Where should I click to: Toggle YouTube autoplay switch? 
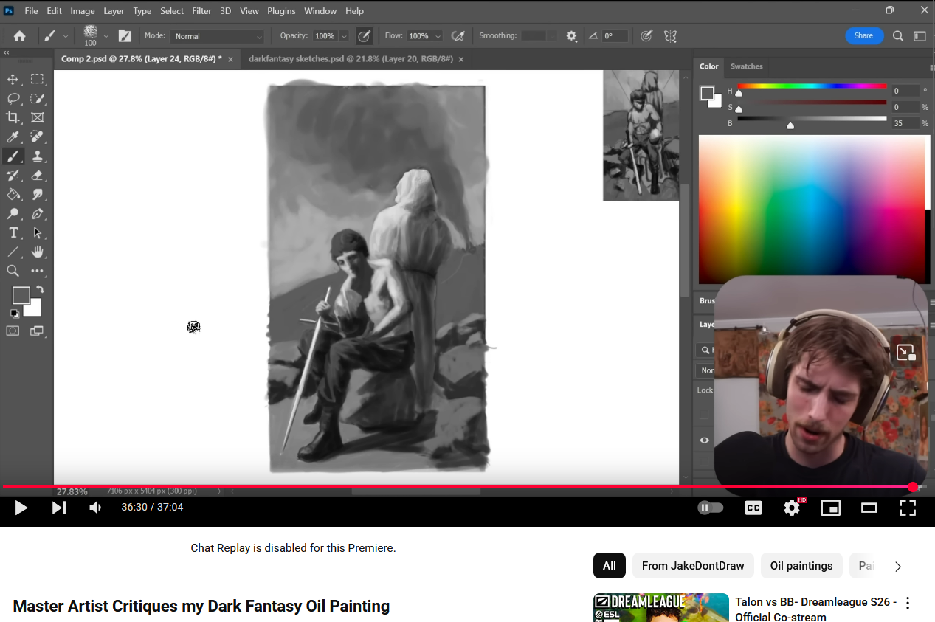point(711,508)
